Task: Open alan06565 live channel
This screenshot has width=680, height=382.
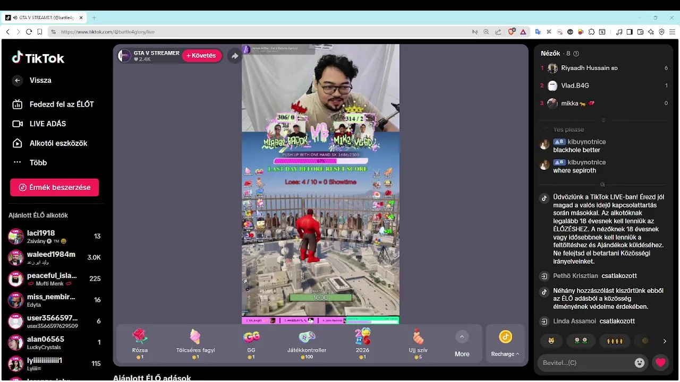Action: tap(54, 342)
